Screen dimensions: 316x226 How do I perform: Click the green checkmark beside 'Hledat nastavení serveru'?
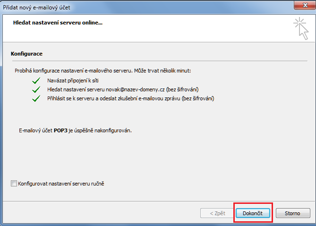[x=35, y=89]
